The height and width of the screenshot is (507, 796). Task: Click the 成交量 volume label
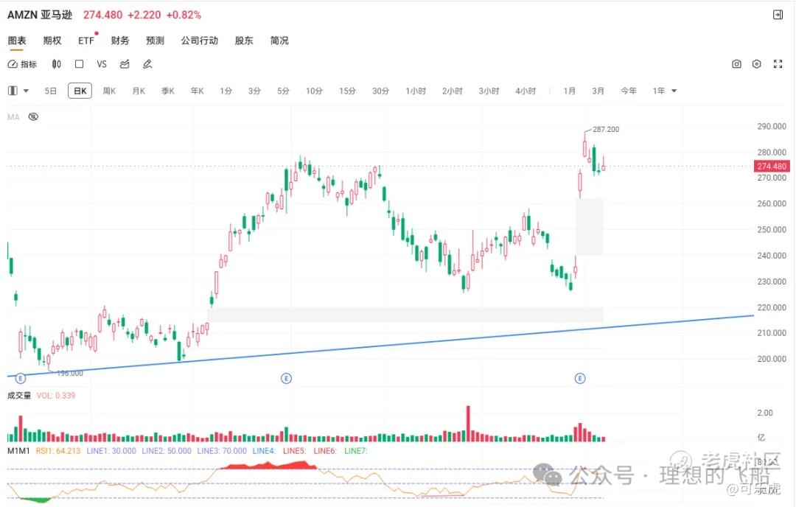click(x=19, y=395)
